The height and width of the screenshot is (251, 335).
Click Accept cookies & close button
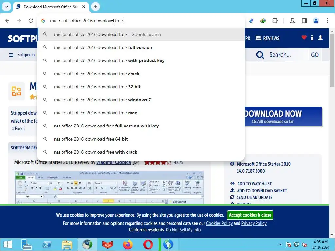click(250, 215)
